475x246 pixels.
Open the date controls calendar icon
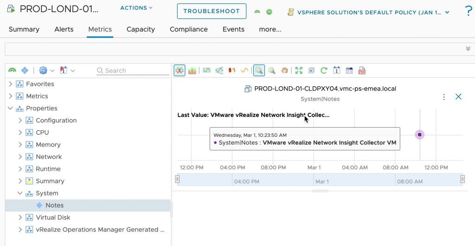click(x=337, y=71)
